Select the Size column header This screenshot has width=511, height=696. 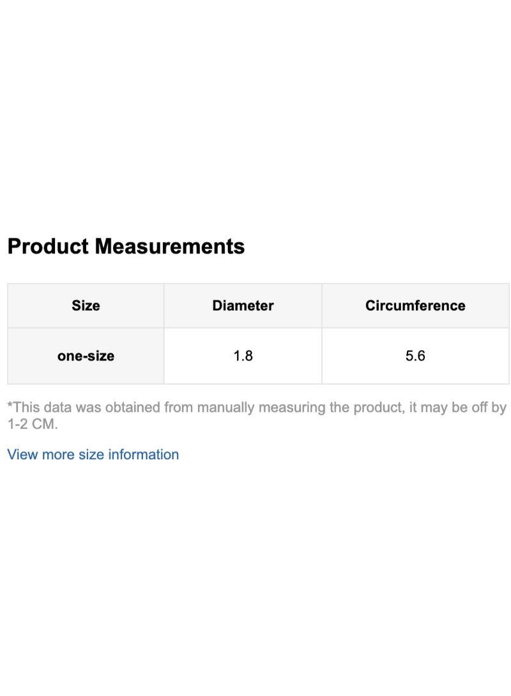[86, 306]
